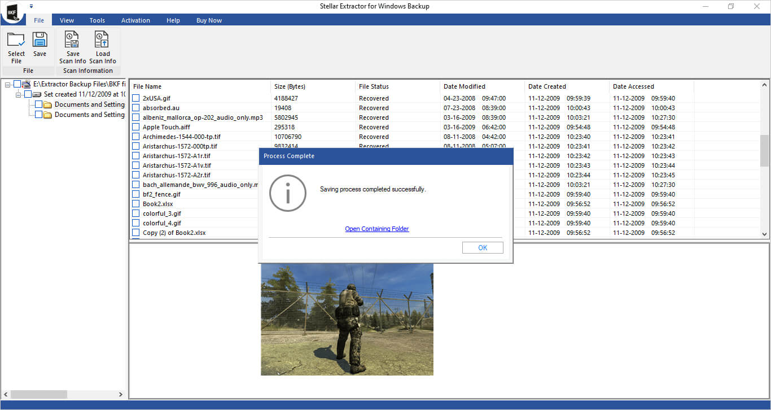Click the file list vertical scrollbar thumb

[765, 151]
